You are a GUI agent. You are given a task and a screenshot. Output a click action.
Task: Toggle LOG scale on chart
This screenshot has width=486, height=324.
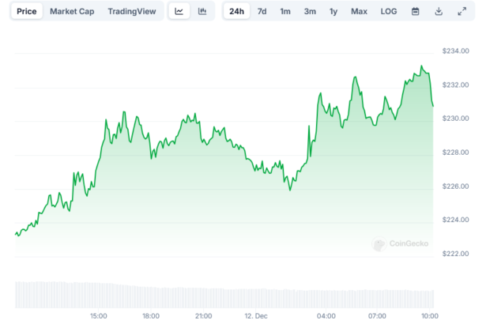(389, 12)
